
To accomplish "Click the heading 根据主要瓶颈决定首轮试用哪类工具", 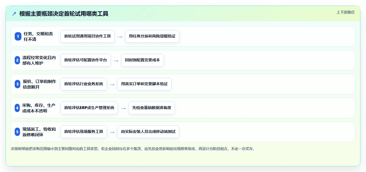I will click(64, 14).
